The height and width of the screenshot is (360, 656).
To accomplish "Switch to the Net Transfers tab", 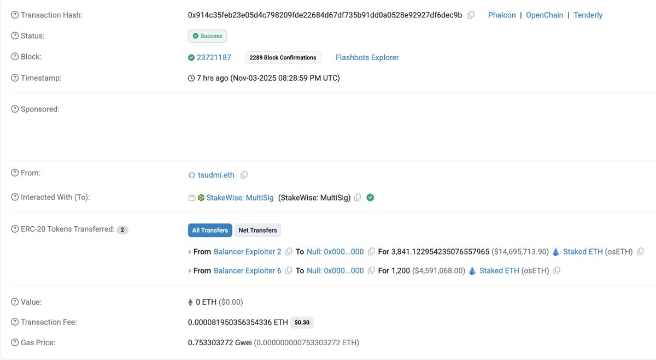I will pos(257,231).
